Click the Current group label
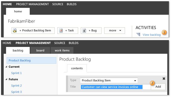 (14, 67)
